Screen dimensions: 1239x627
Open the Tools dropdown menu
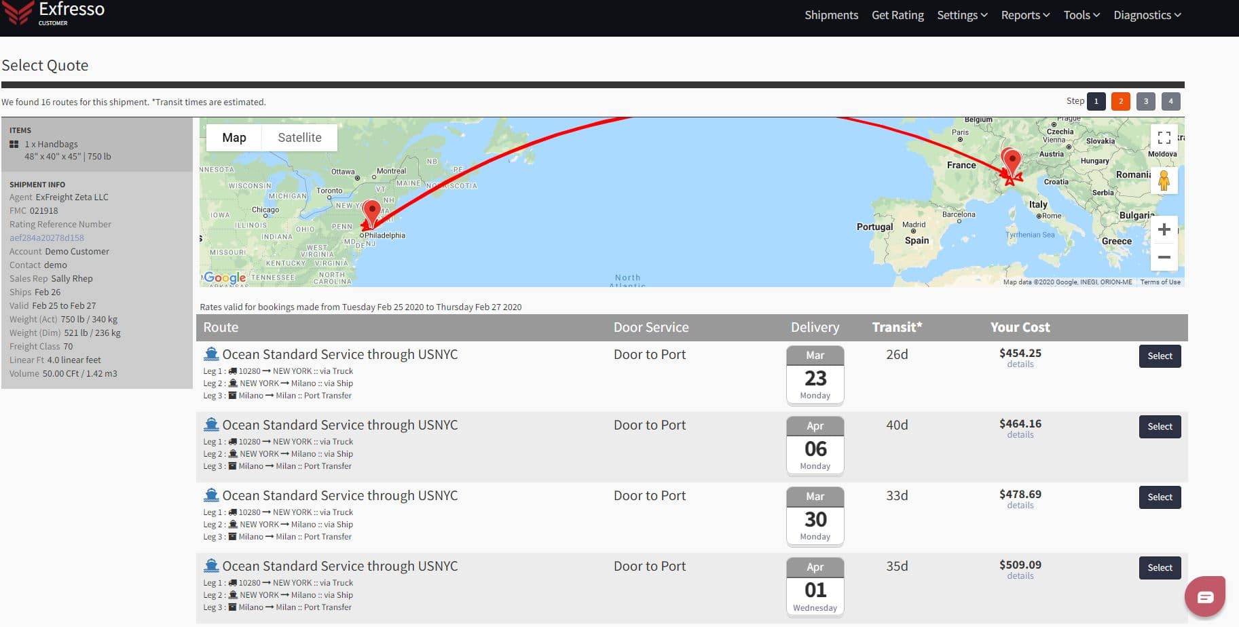coord(1081,15)
